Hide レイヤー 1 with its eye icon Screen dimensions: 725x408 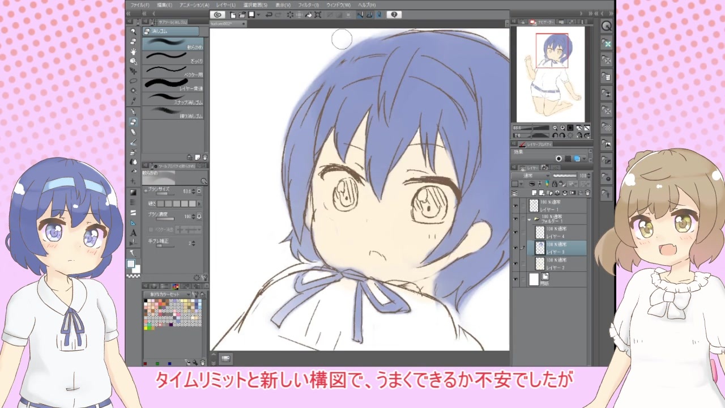coord(515,206)
